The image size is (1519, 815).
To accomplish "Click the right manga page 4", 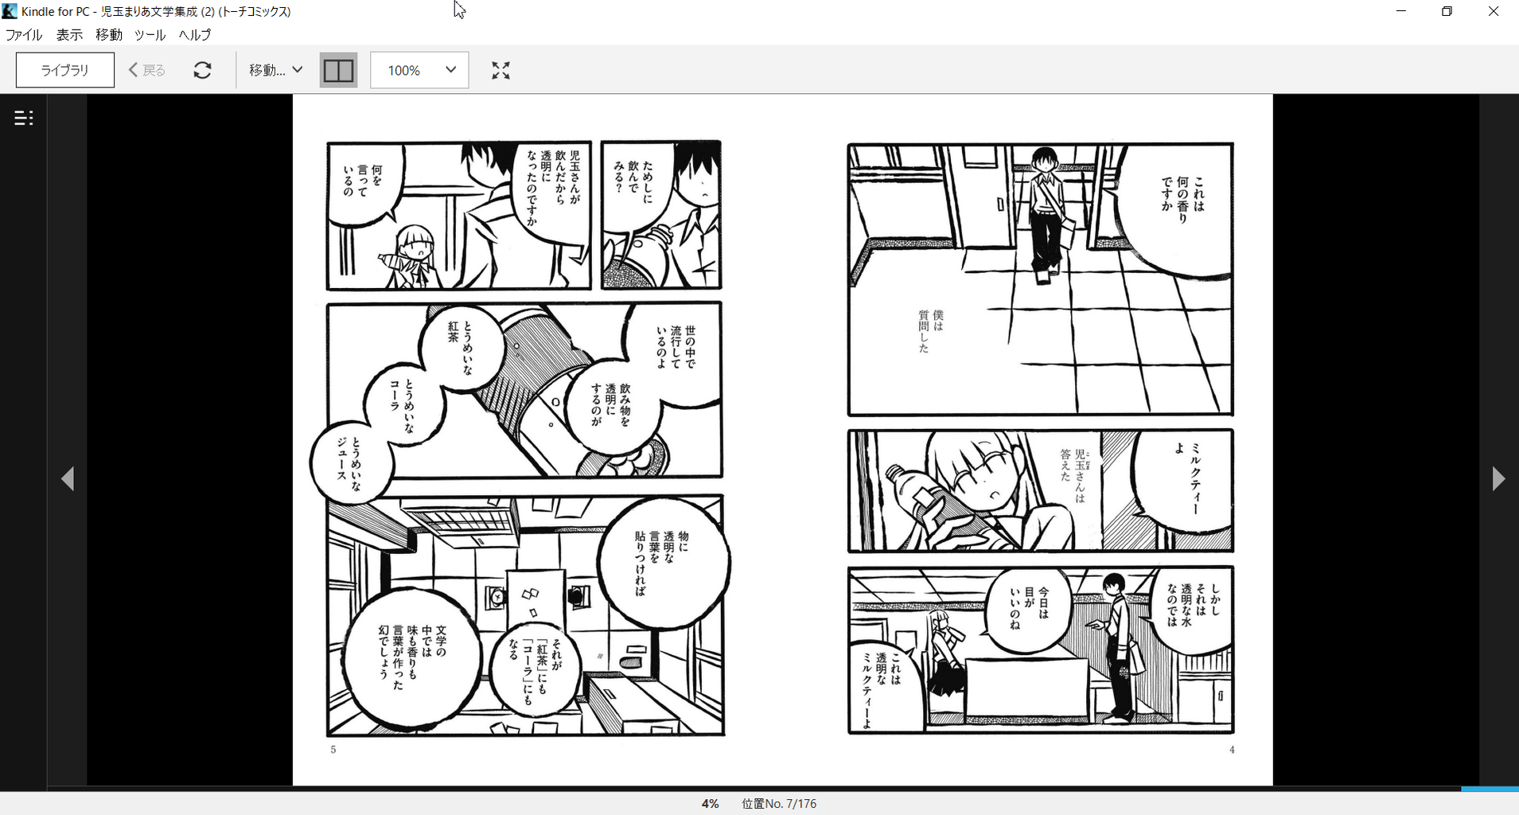I will coord(1040,439).
